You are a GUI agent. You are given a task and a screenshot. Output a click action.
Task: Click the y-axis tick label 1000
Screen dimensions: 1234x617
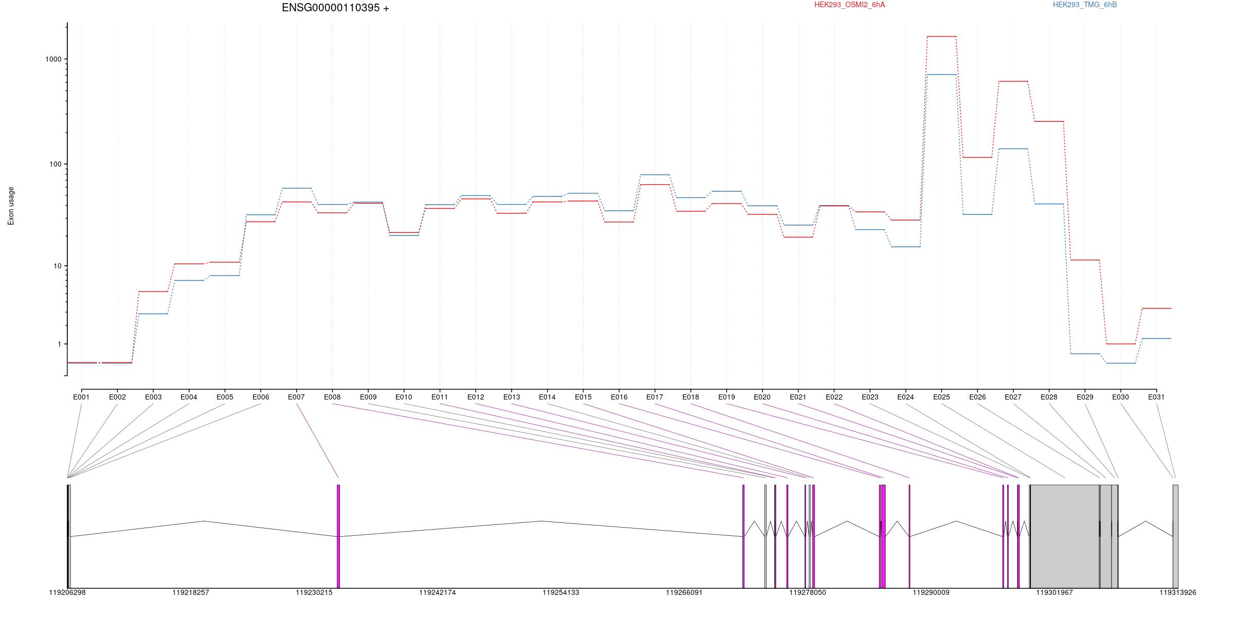tap(53, 59)
